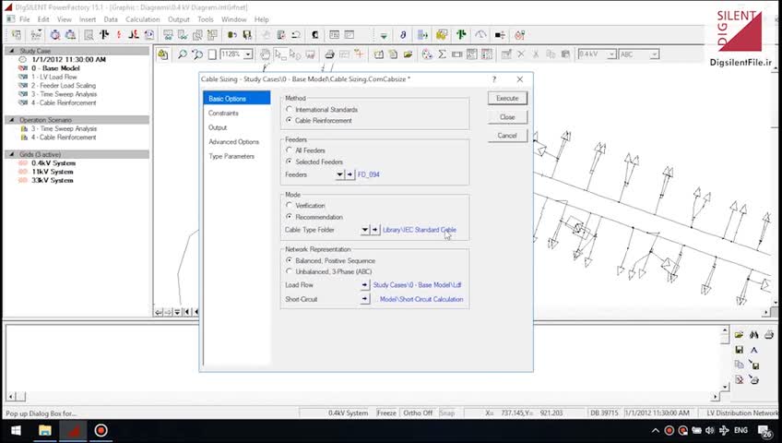Click the open folder icon in output window
The image size is (782, 443).
point(739,334)
